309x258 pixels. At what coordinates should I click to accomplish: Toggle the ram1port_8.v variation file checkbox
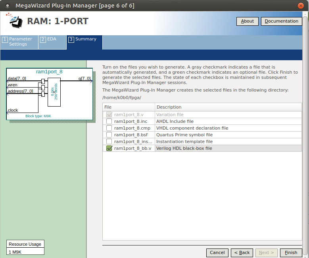pyautogui.click(x=109, y=115)
